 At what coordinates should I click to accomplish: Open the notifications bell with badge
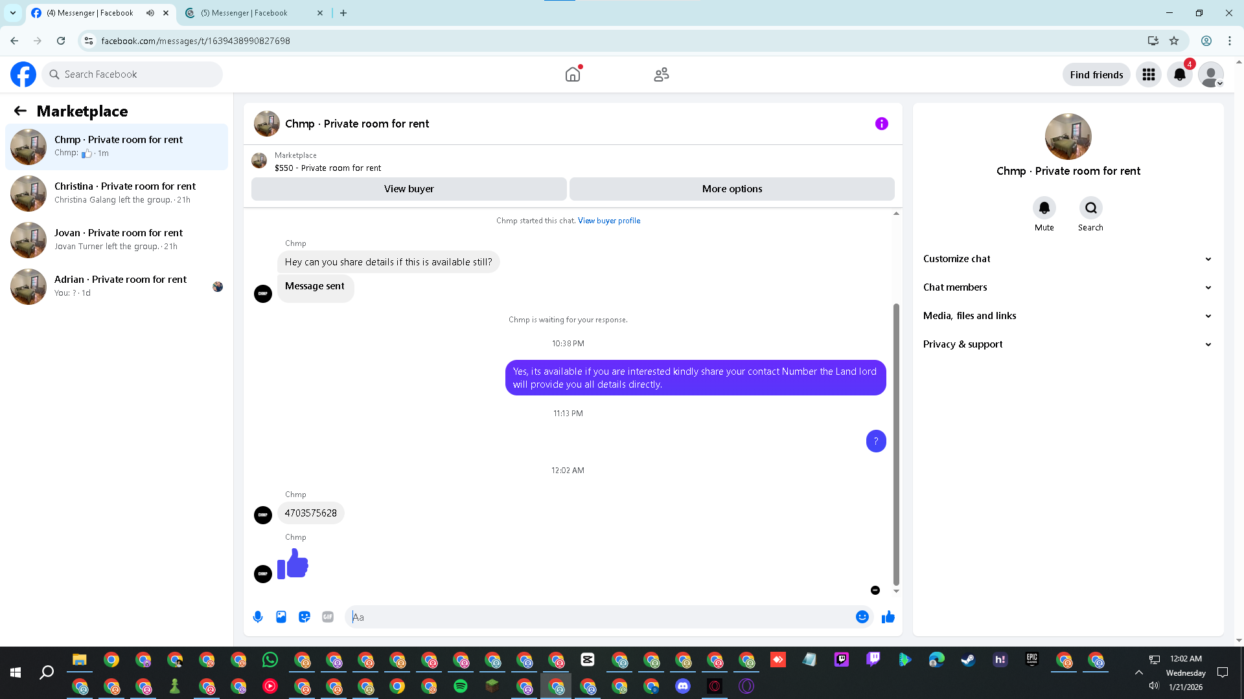[x=1180, y=74]
